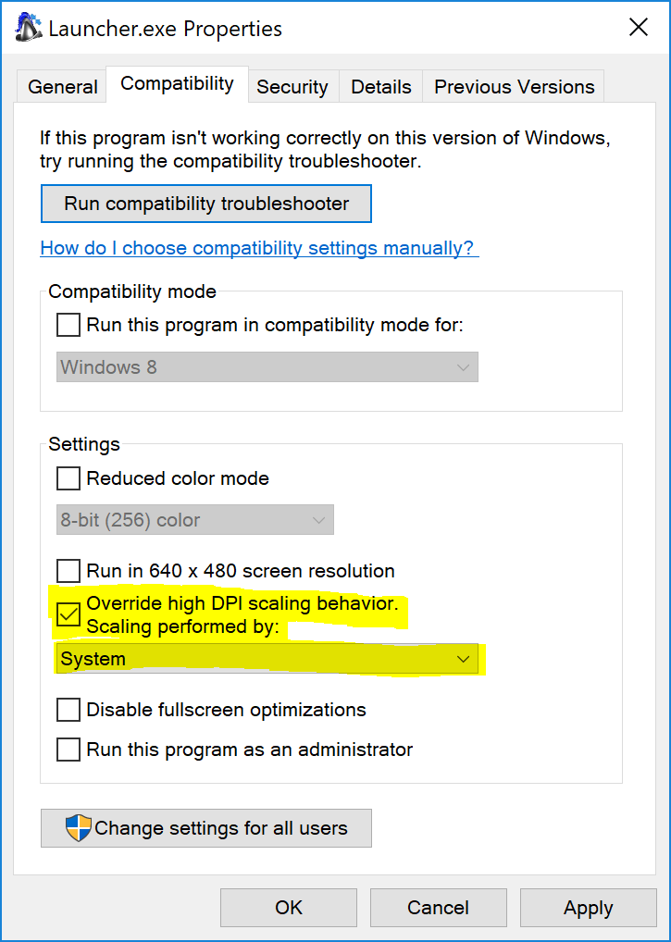Image resolution: width=671 pixels, height=942 pixels.
Task: Open the choose compatibility settings manually link
Action: coord(257,248)
